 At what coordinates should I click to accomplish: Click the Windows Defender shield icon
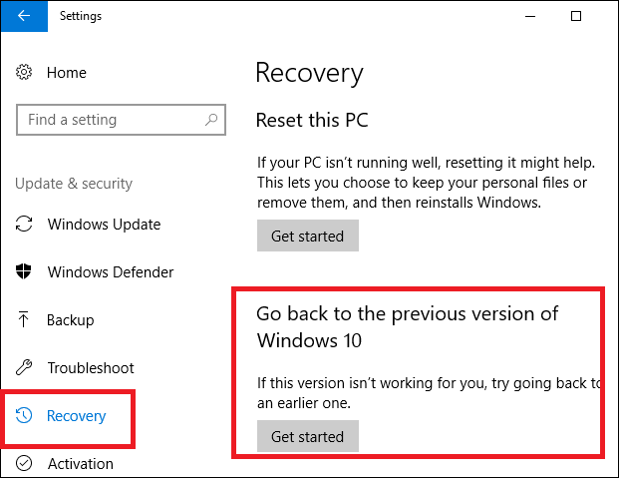point(24,271)
